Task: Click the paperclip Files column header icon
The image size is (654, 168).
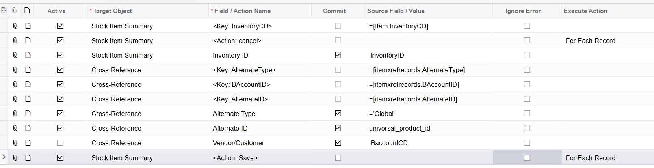Action: pos(15,11)
